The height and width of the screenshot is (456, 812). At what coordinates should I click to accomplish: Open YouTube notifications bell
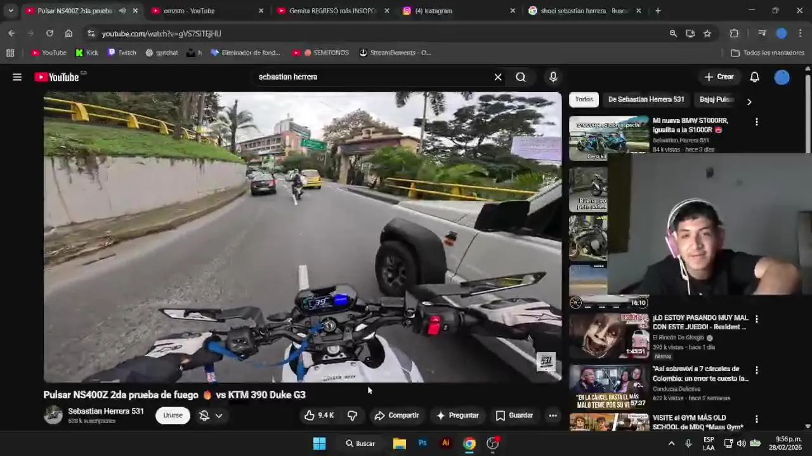click(x=754, y=77)
